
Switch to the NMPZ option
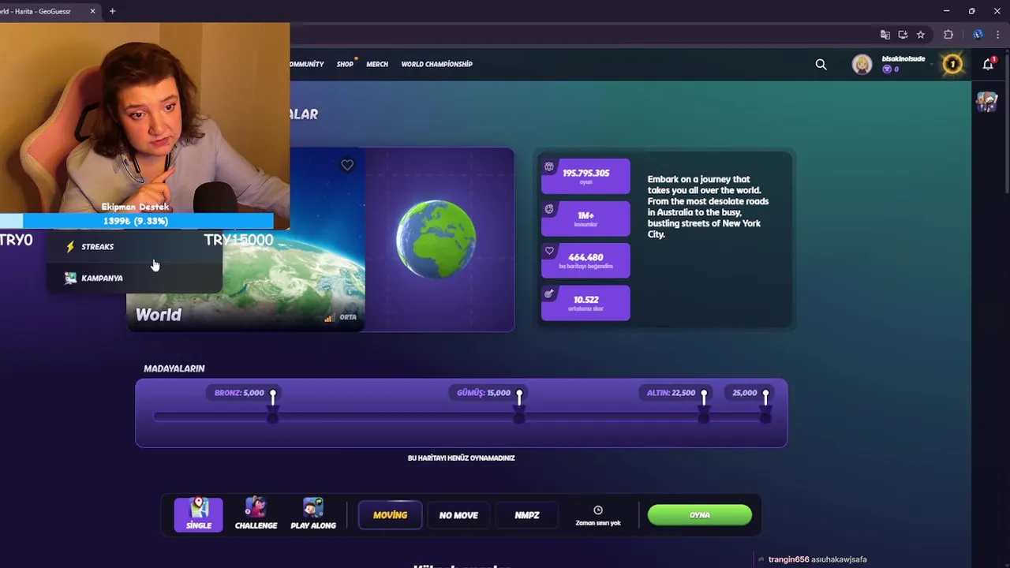tap(527, 515)
